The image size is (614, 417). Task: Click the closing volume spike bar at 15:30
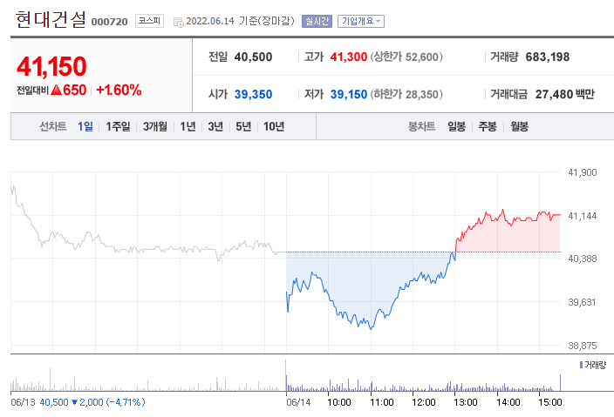pyautogui.click(x=560, y=382)
